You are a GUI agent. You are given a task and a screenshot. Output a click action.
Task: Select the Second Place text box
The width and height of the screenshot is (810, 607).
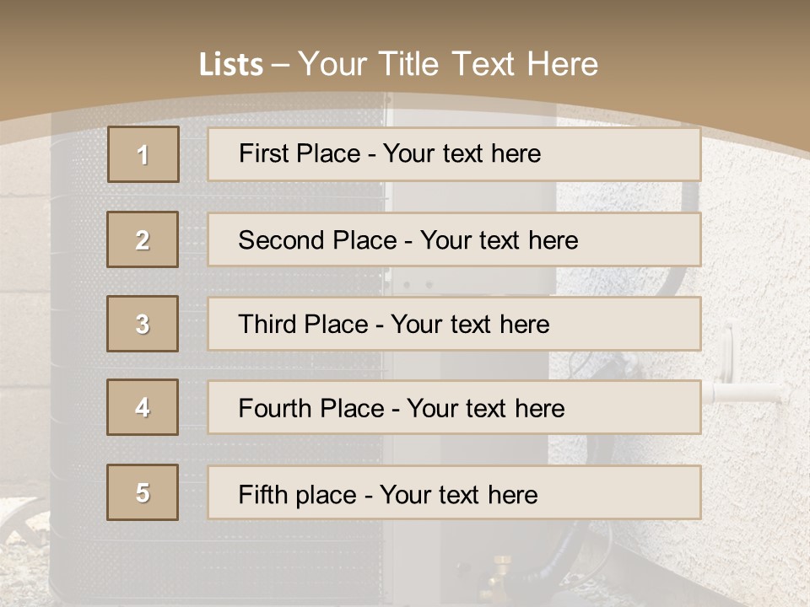[454, 239]
